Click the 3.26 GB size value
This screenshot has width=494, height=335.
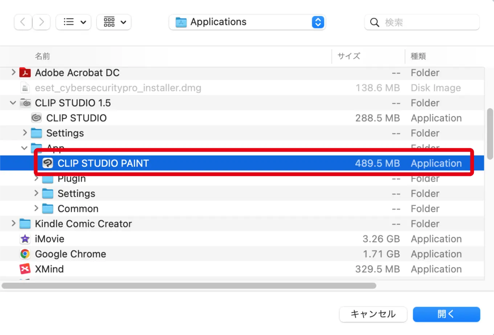[381, 239]
